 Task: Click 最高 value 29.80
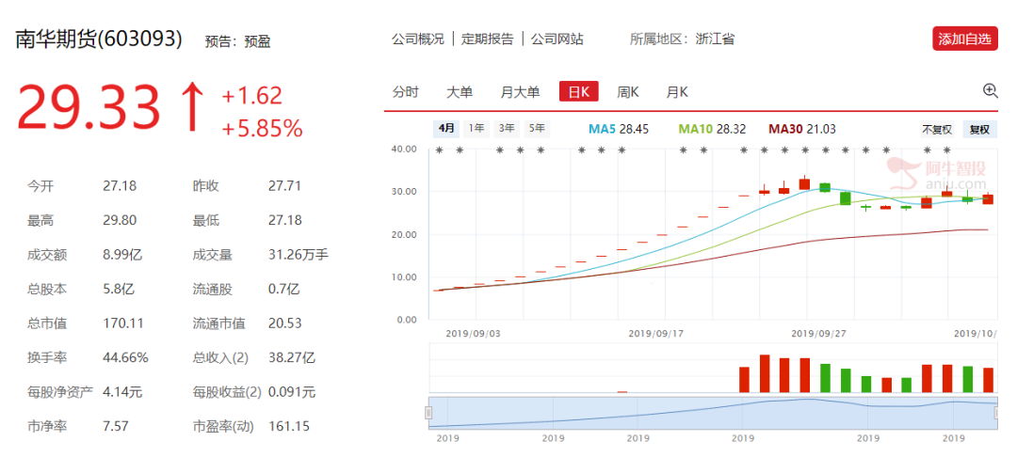(x=120, y=221)
